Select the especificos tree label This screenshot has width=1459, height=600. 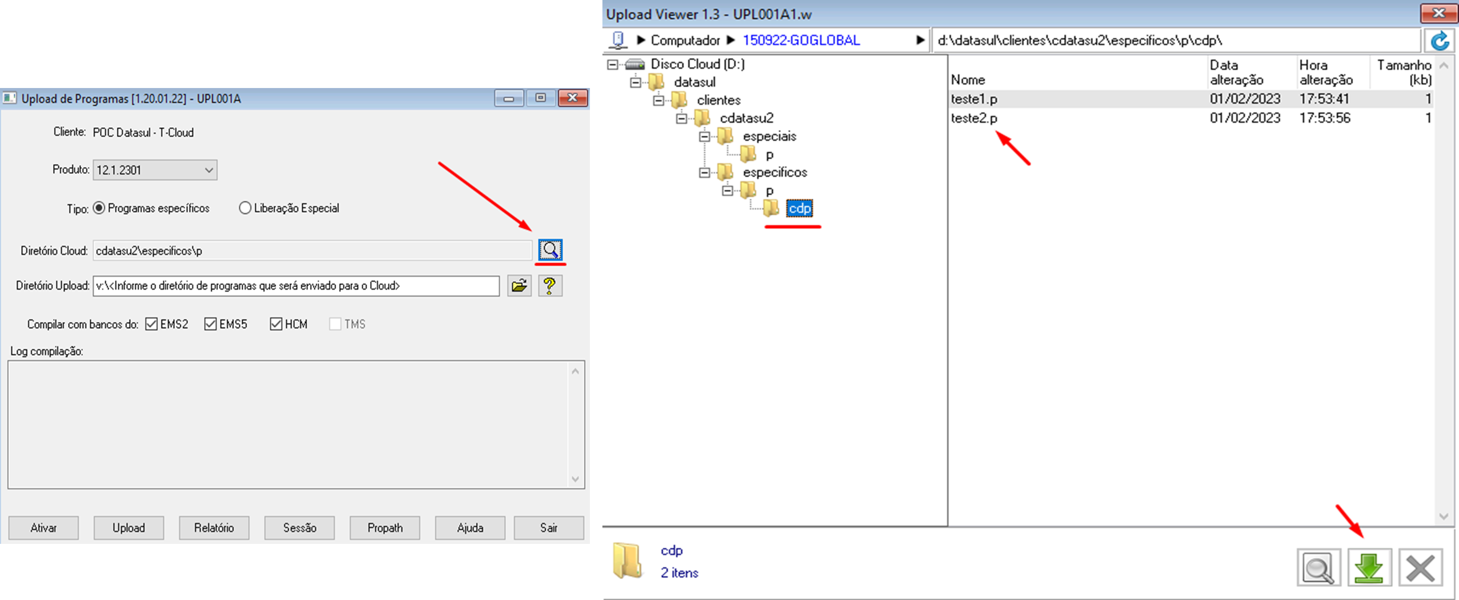coord(775,172)
